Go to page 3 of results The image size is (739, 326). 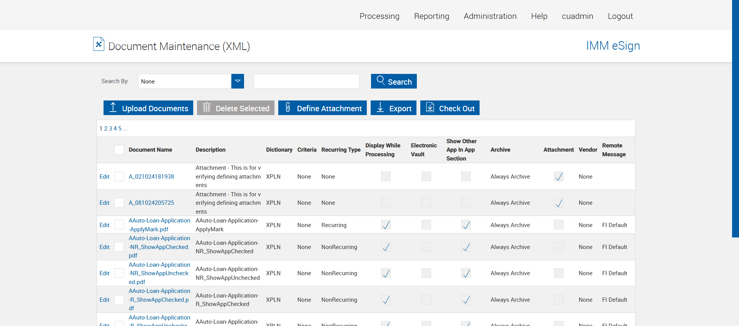(110, 129)
